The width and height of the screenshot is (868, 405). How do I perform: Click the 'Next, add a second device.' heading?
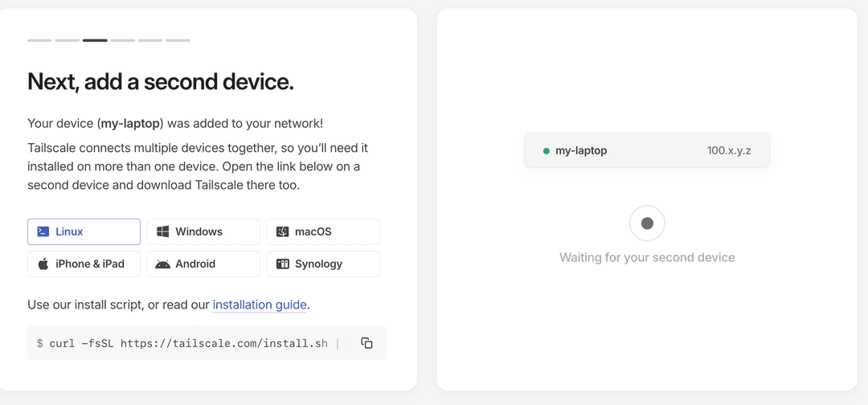(x=161, y=83)
